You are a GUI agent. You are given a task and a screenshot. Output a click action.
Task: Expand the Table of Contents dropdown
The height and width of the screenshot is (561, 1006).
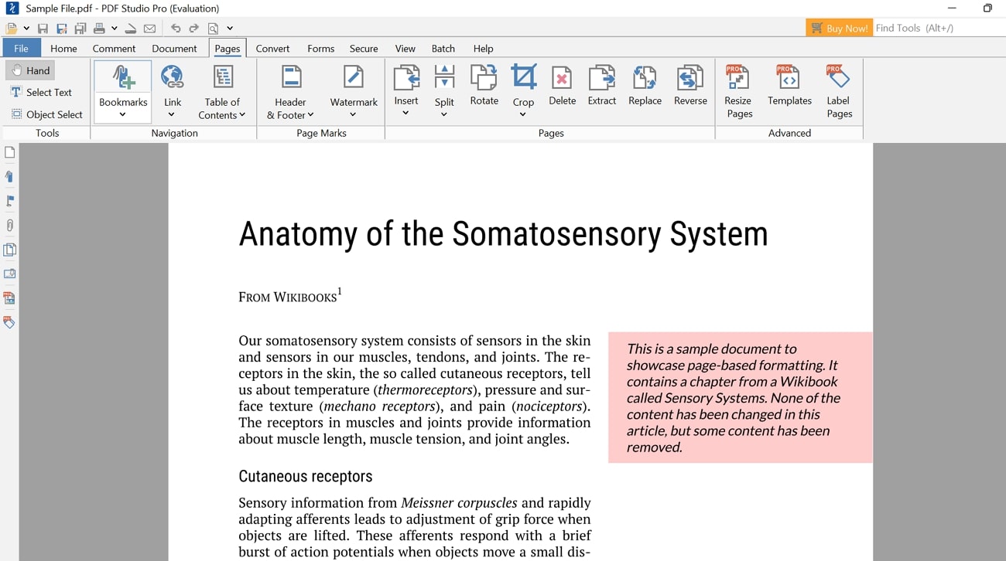[x=242, y=115]
